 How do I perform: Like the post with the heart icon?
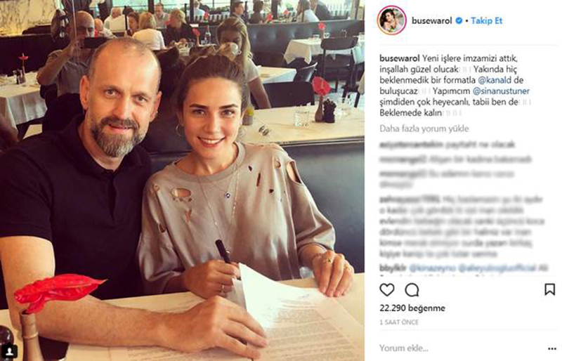pyautogui.click(x=387, y=289)
